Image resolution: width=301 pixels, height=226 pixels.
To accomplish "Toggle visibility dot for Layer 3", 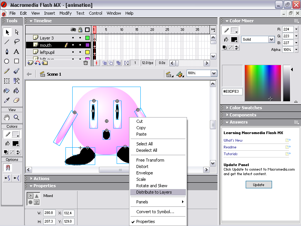I will pos(73,38).
